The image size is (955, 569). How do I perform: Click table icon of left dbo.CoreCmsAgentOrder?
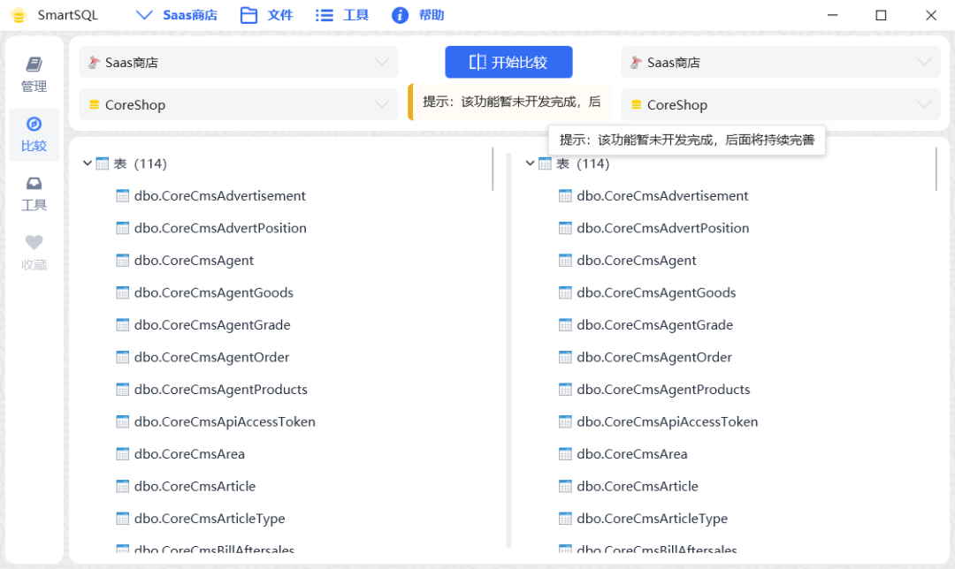tap(122, 357)
